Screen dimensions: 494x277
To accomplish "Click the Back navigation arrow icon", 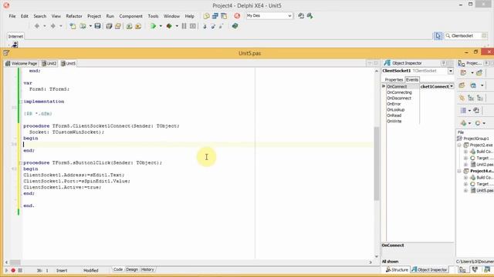I will coord(37,26).
